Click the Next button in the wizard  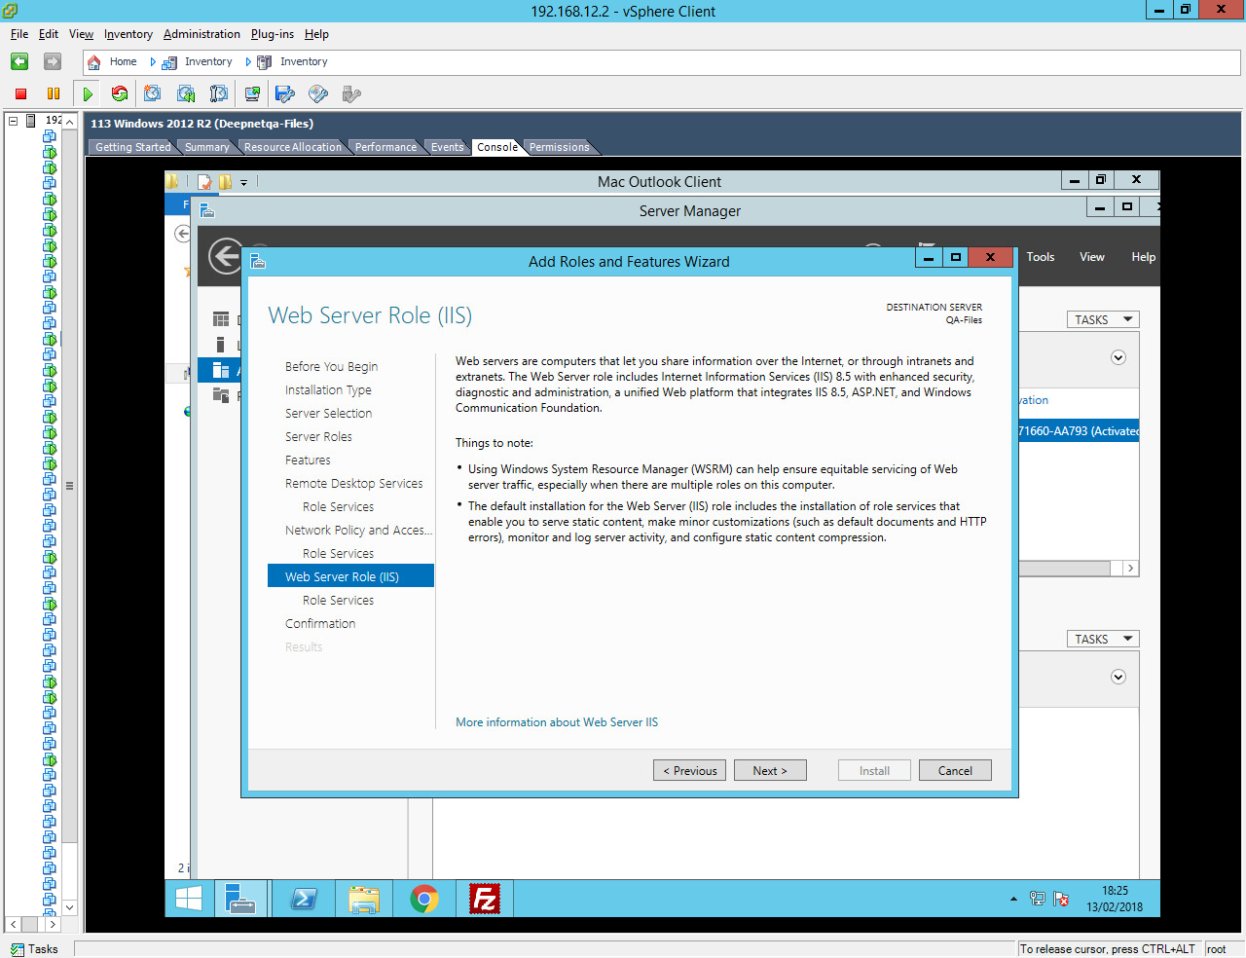(x=769, y=770)
